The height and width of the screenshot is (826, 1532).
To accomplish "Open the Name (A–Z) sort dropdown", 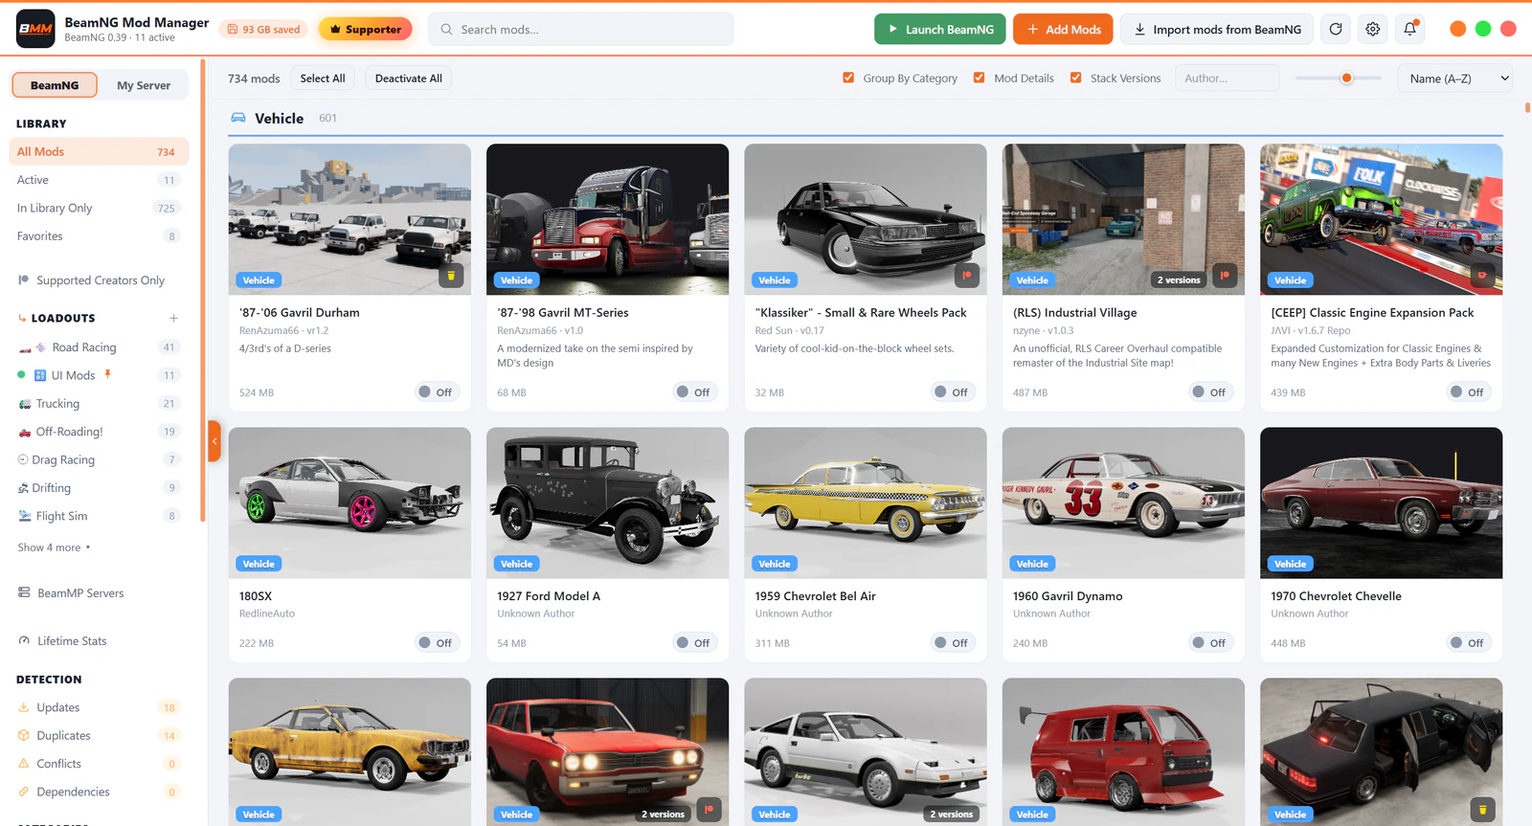I will 1455,78.
